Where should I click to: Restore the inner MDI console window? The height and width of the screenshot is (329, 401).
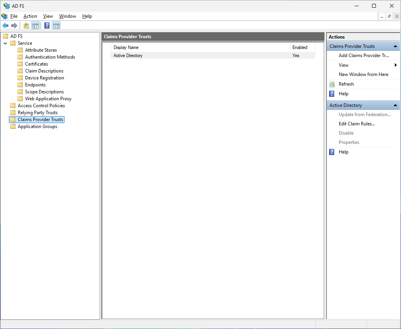pos(389,16)
